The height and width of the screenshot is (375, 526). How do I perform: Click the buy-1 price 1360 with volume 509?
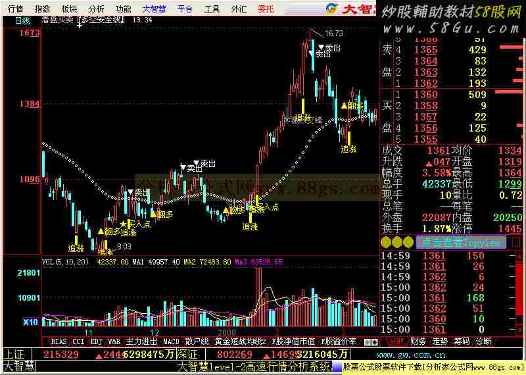[x=425, y=94]
